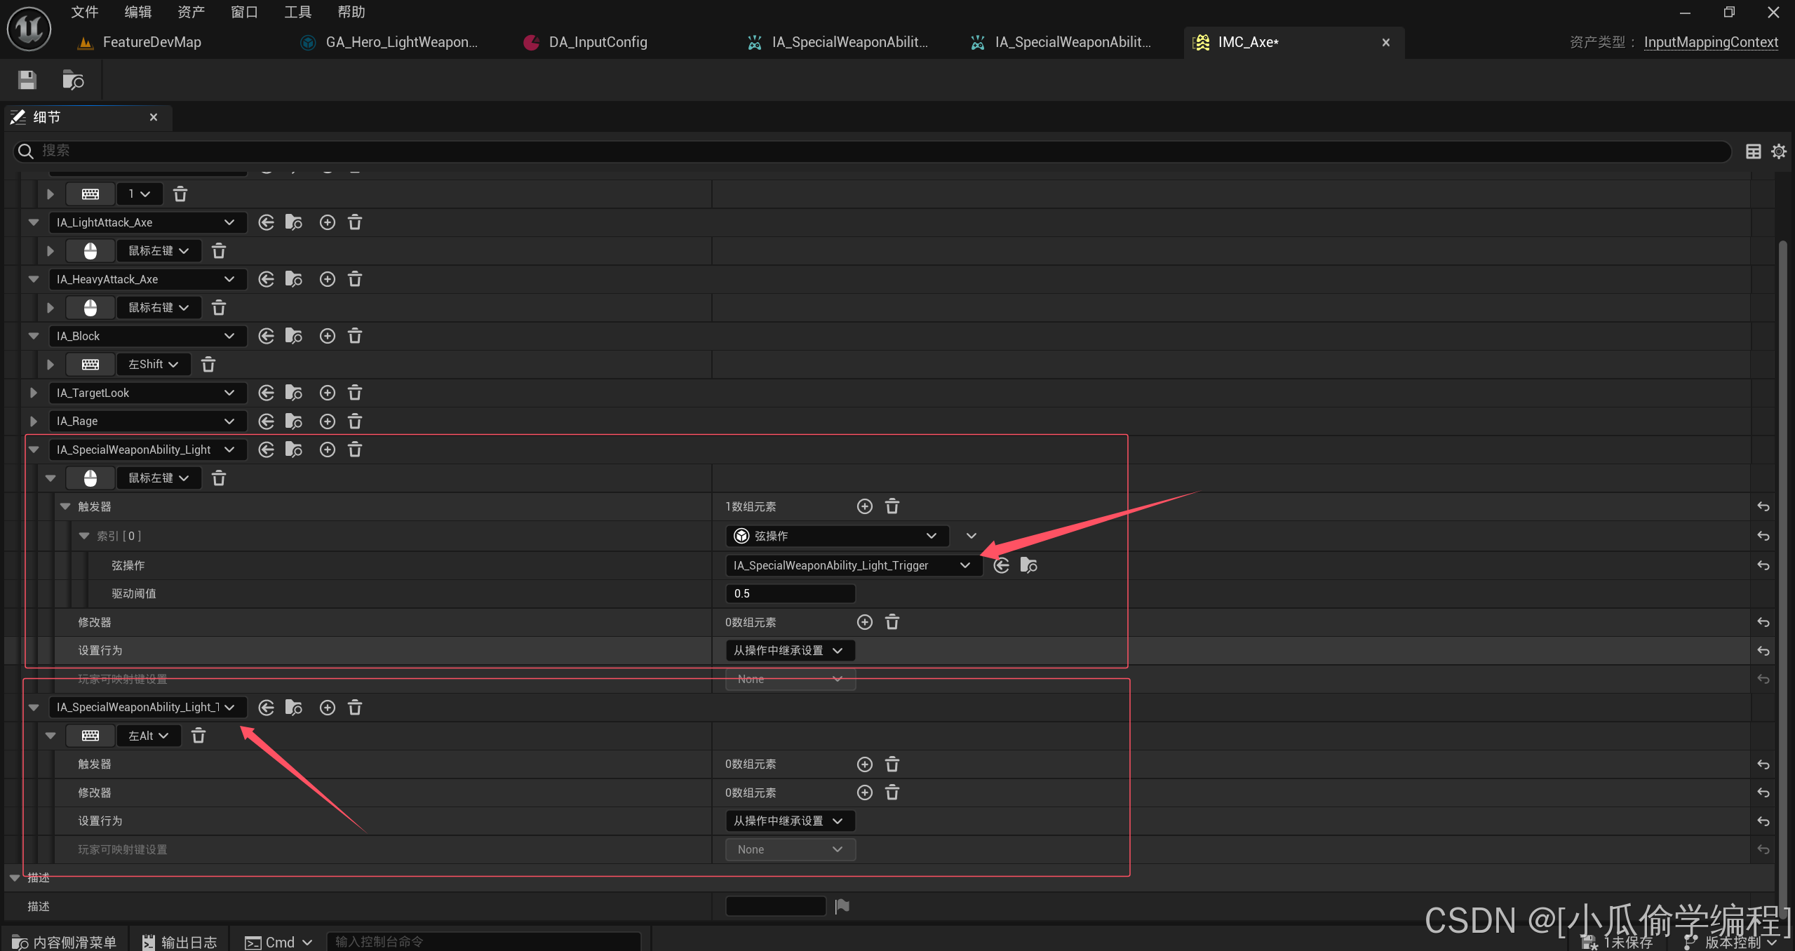1795x951 pixels.
Task: Use selected asset for IA_LightAttack_Axe
Action: click(266, 222)
